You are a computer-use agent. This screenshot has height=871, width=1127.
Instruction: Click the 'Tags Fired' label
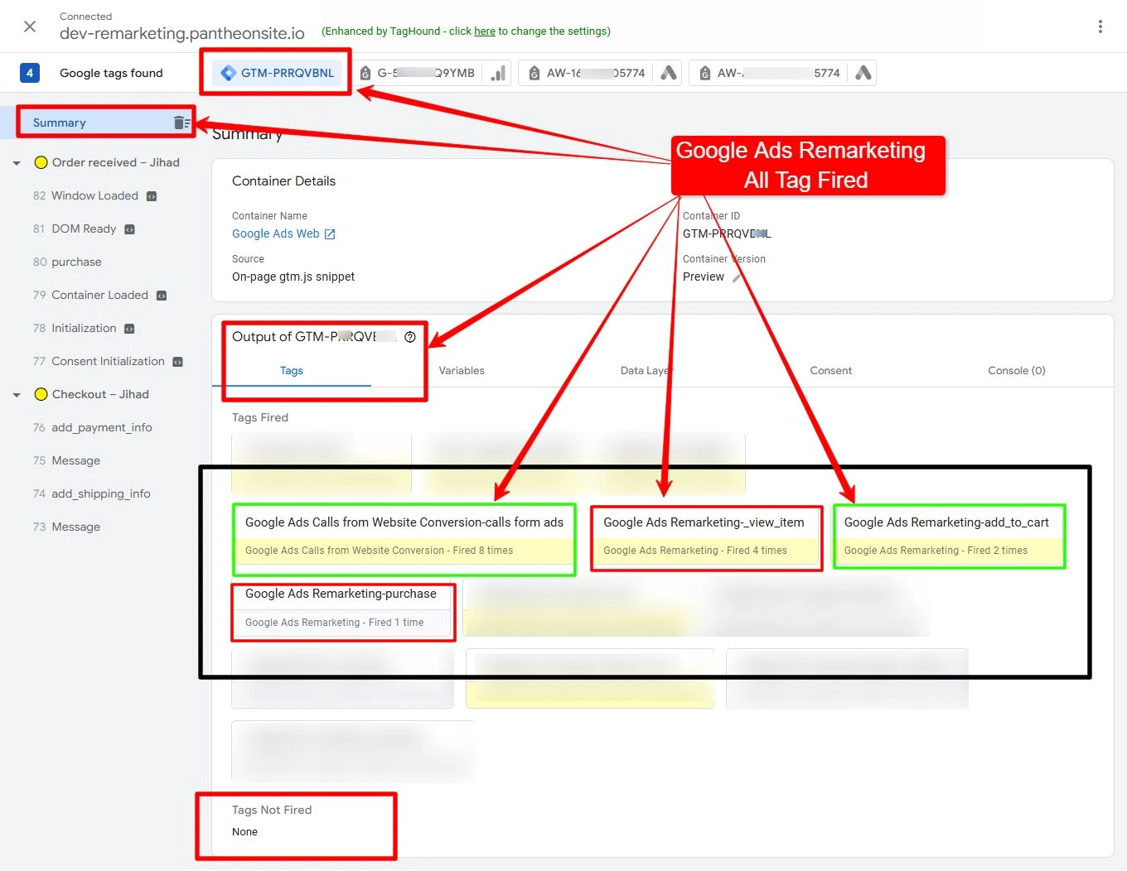point(260,417)
